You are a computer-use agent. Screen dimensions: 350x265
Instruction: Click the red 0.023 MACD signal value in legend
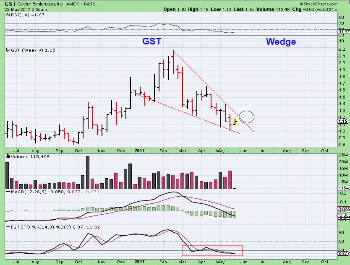(74, 192)
